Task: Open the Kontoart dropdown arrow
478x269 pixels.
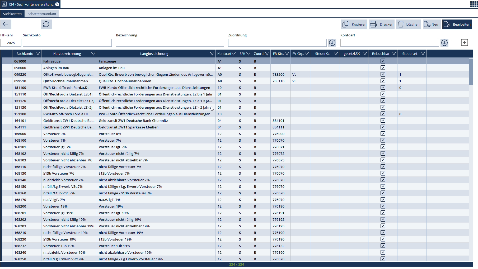Action: tap(444, 42)
